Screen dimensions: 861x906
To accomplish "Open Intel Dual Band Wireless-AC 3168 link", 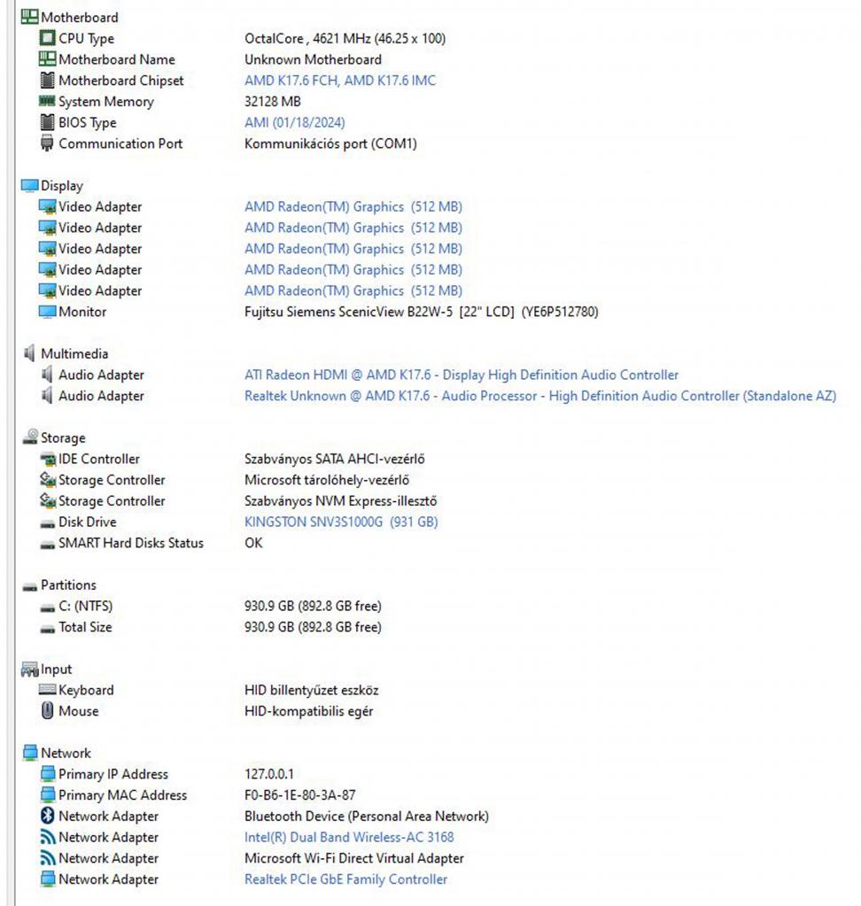I will [x=349, y=837].
